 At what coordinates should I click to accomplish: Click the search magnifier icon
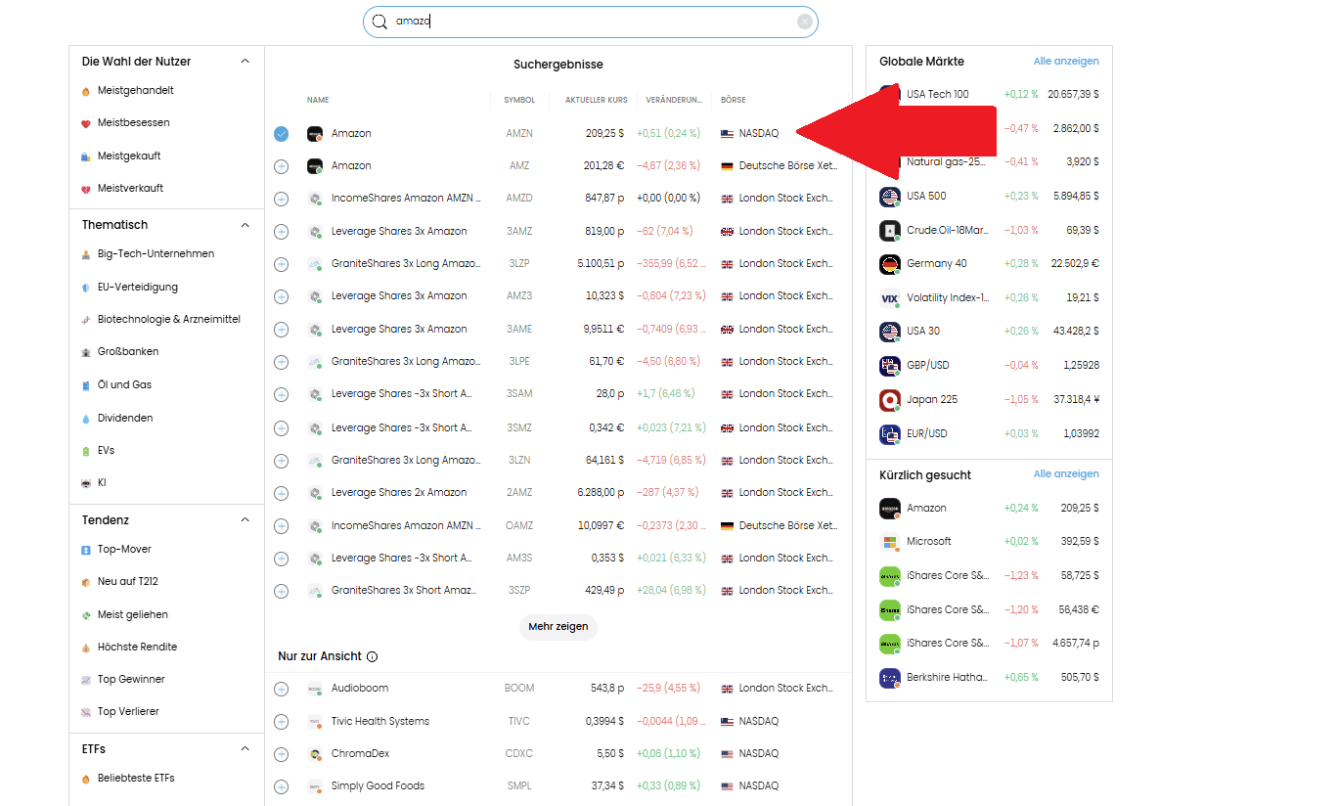tap(379, 22)
